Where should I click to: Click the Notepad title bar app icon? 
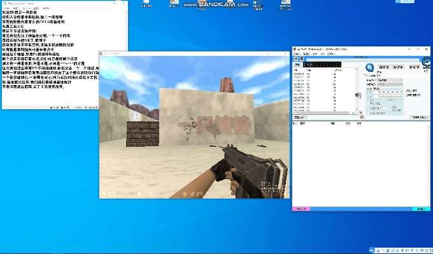click(x=4, y=4)
